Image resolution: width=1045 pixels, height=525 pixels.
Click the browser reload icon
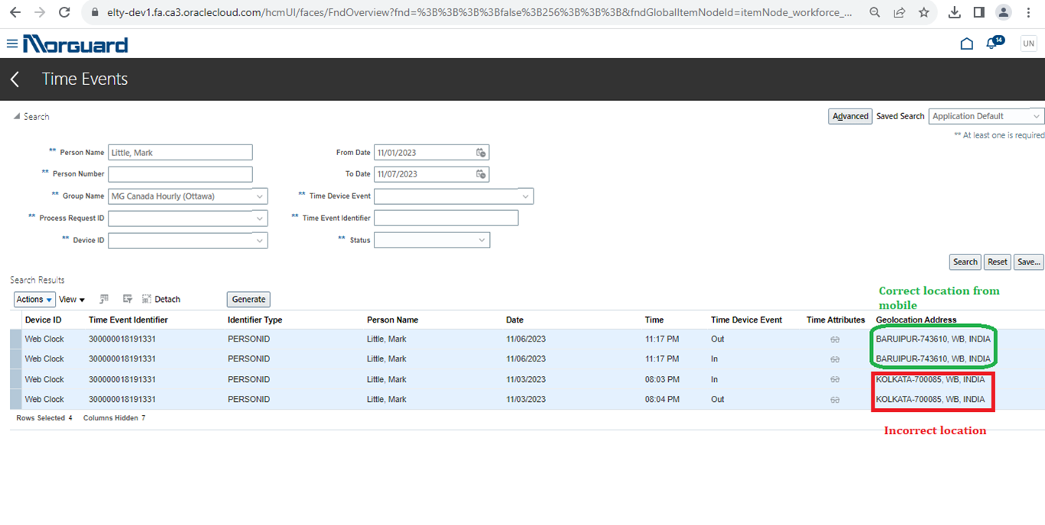pos(65,12)
